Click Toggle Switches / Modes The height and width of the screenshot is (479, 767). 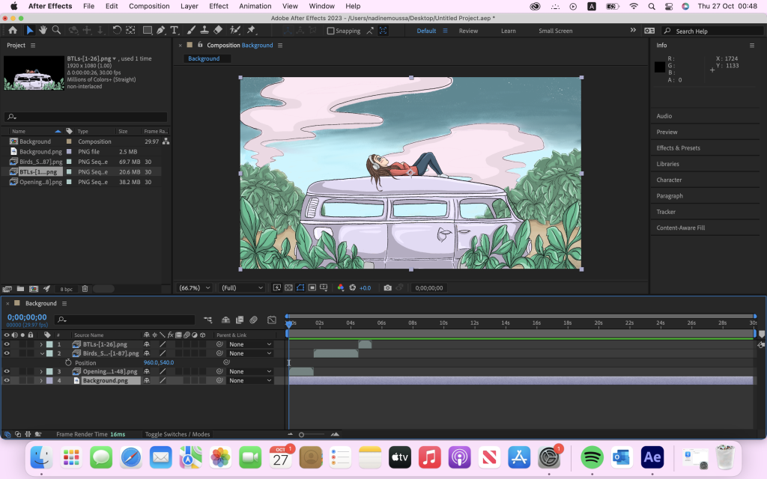pyautogui.click(x=177, y=434)
